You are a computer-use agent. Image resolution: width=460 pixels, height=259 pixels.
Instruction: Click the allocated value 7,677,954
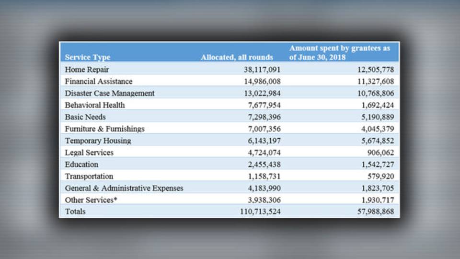[264, 105]
